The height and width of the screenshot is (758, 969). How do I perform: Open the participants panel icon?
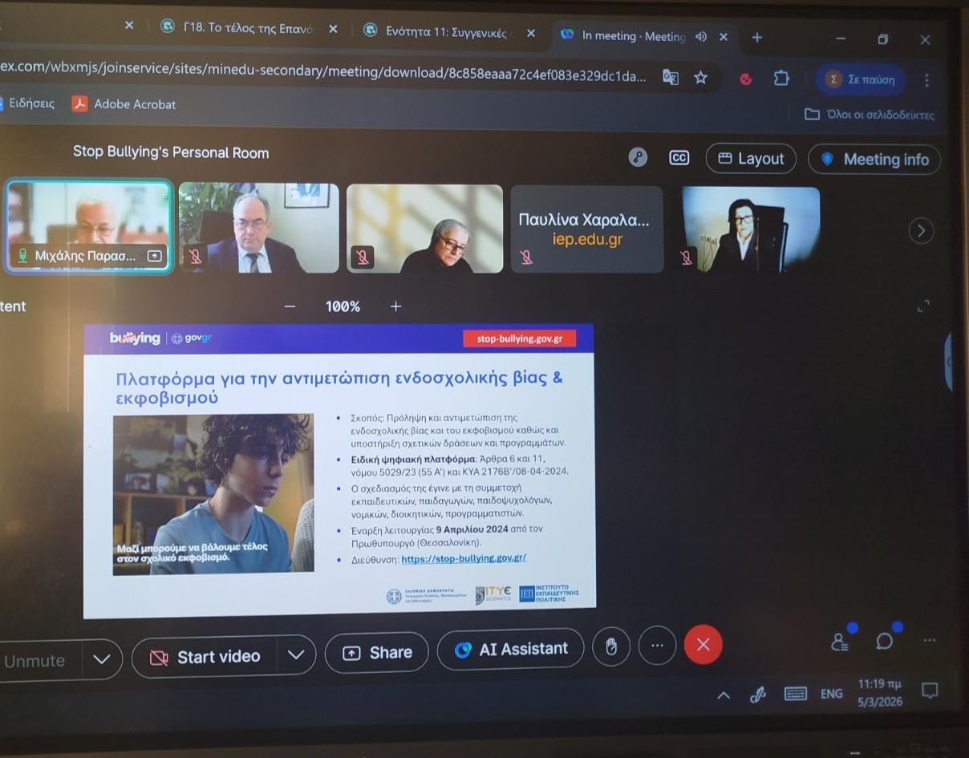coord(839,642)
